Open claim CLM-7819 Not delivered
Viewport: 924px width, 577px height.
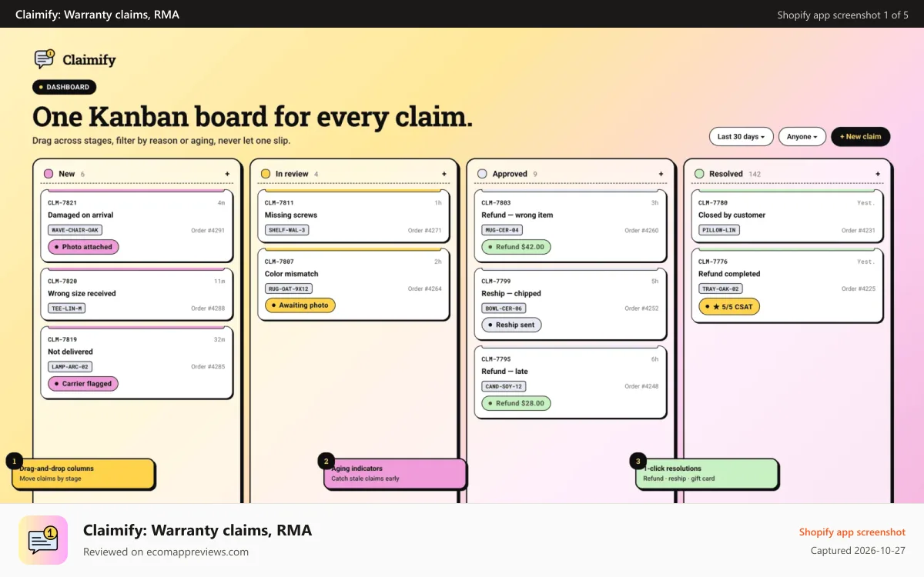tap(136, 362)
